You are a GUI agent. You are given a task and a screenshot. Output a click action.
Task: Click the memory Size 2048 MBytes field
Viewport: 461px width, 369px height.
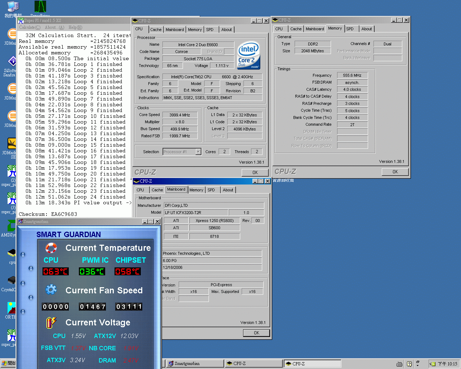pos(313,51)
